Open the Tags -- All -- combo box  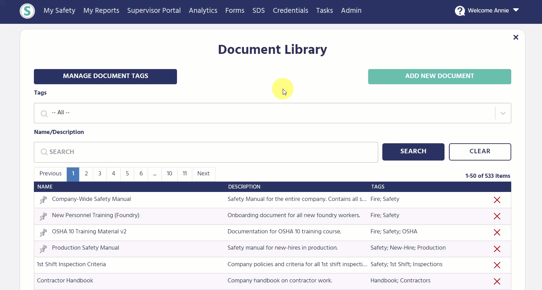coord(272,113)
